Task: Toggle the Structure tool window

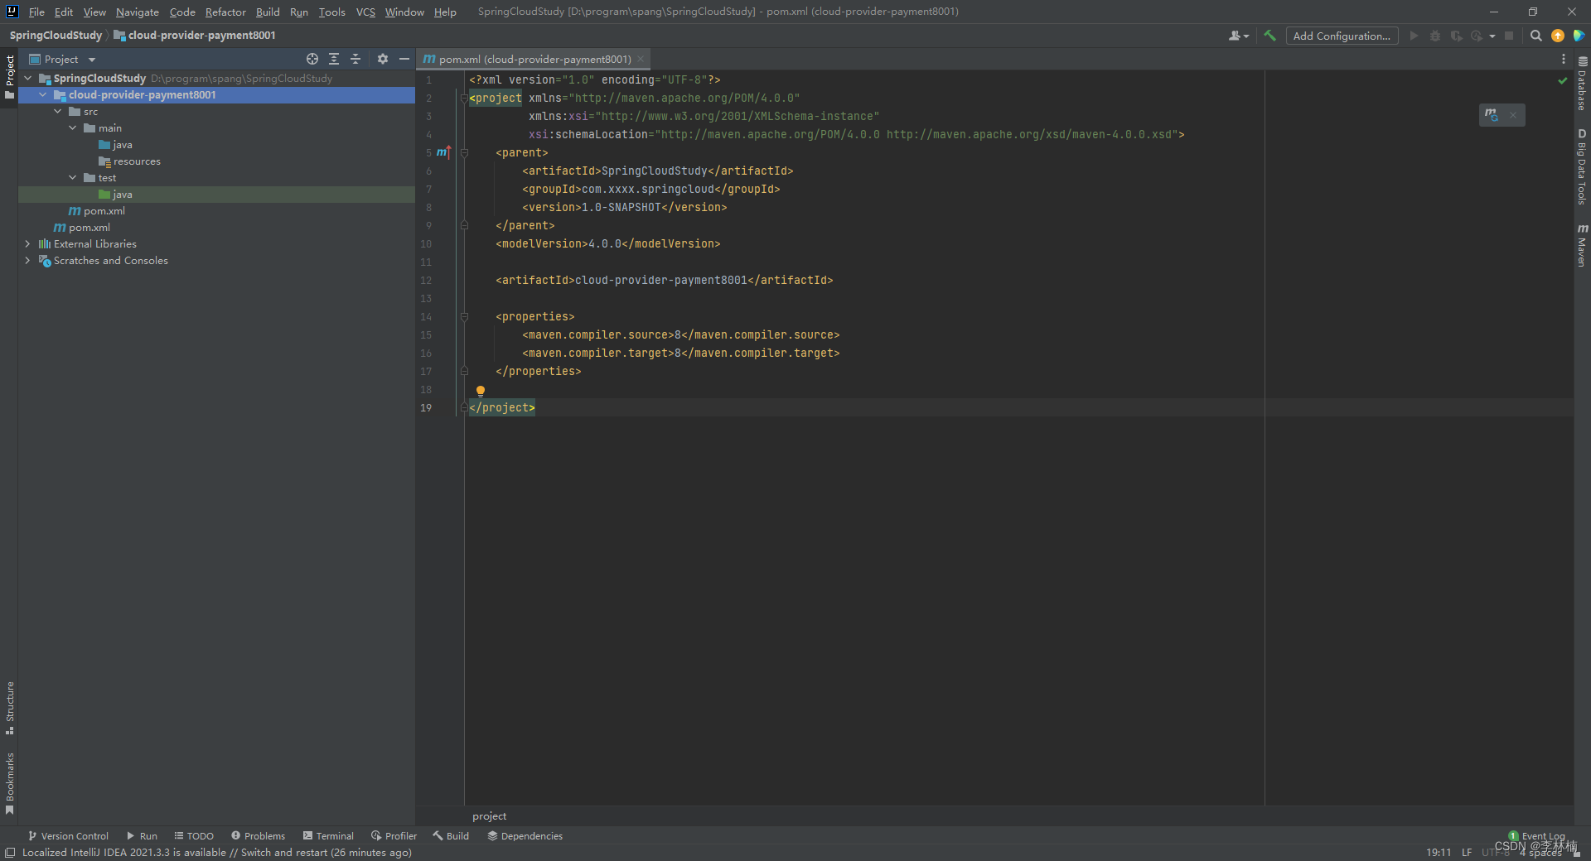Action: 10,708
